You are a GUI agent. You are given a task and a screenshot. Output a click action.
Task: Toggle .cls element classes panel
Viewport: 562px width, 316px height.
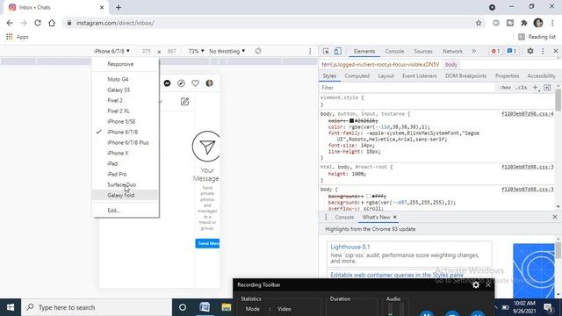tap(522, 88)
